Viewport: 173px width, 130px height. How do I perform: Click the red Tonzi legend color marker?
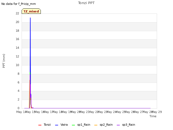[x=40, y=125]
